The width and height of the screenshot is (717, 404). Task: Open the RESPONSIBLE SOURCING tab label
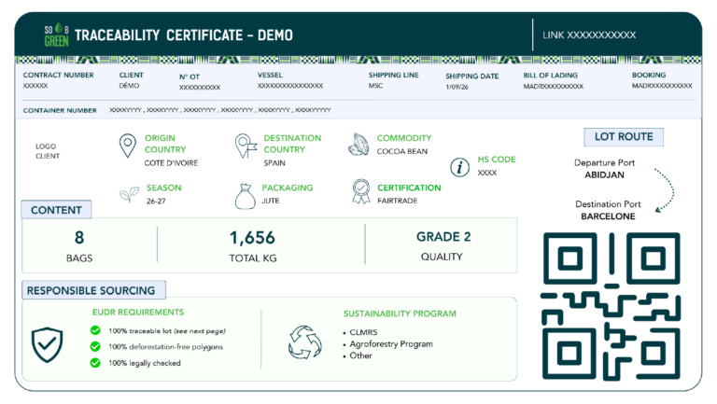click(x=93, y=290)
